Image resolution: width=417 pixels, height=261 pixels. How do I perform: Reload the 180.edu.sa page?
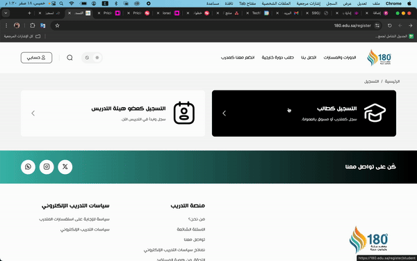390,26
